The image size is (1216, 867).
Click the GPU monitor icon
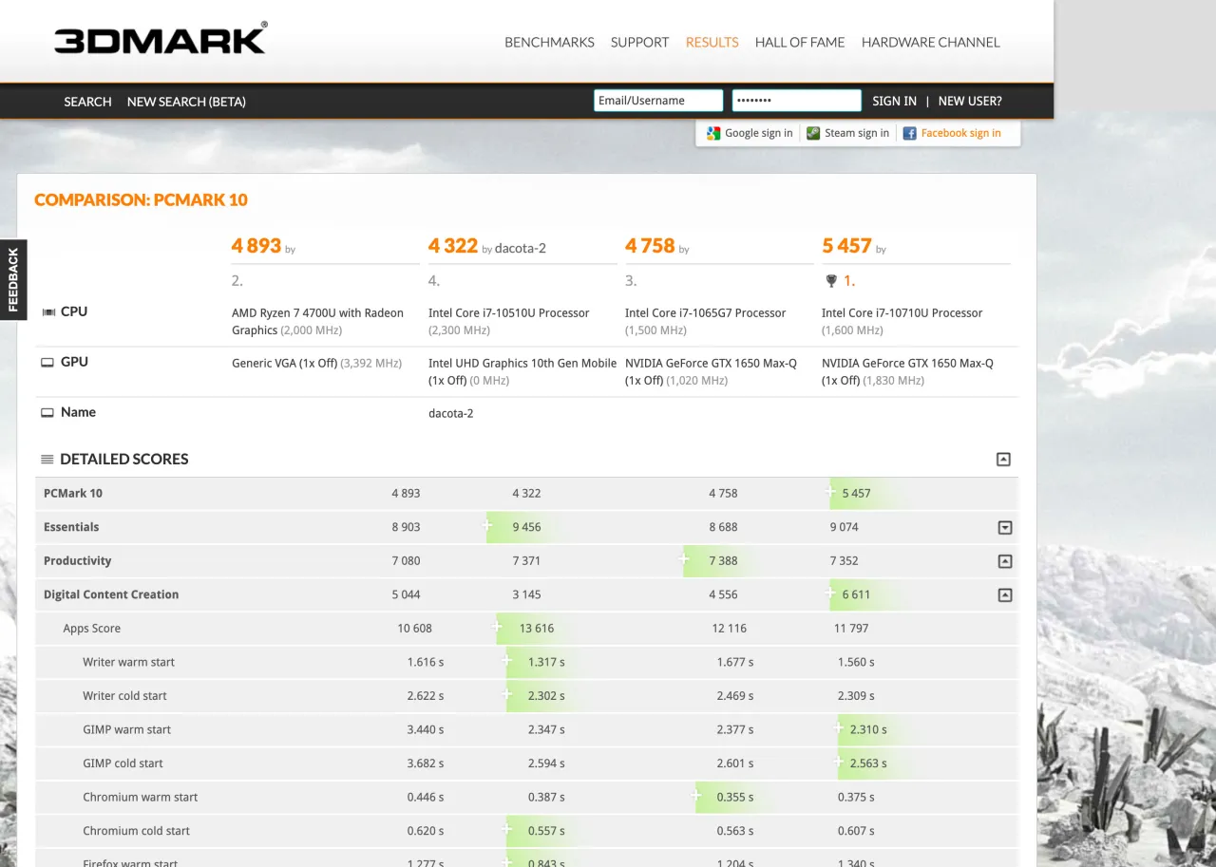[x=47, y=363]
